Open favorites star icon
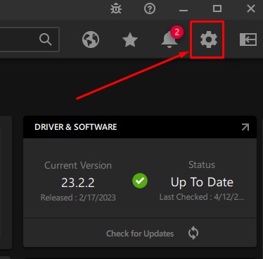 130,40
